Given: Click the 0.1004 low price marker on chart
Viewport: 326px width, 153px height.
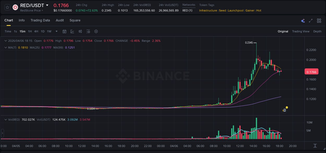Looking at the screenshot, I should pos(91,109).
